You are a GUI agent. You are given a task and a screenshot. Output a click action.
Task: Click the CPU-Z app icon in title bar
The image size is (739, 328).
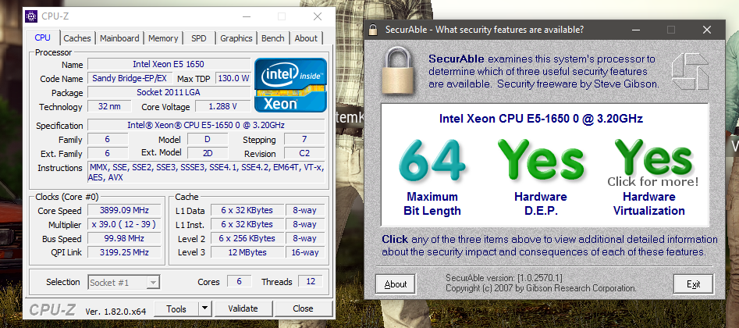coord(31,16)
